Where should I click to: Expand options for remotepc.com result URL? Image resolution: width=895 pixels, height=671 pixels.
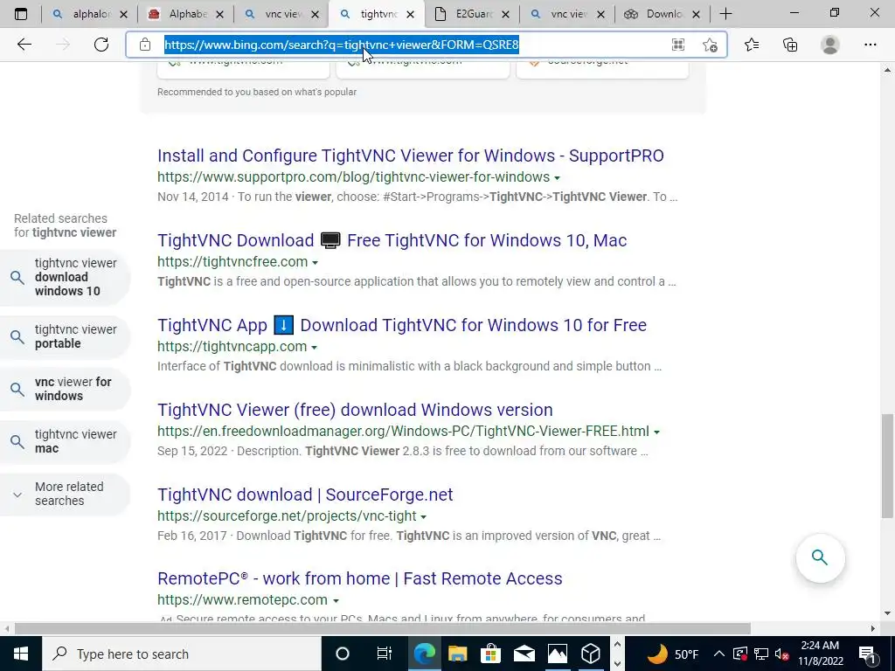pyautogui.click(x=336, y=601)
